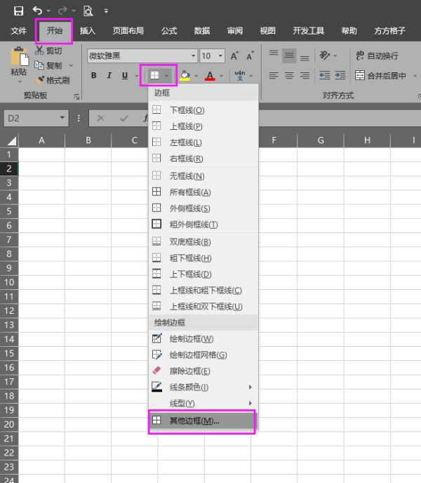Select row 5 header

pos(9,211)
